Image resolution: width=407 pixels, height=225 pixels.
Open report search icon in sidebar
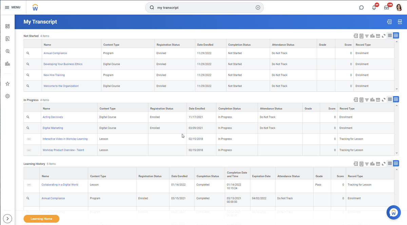pos(7,39)
